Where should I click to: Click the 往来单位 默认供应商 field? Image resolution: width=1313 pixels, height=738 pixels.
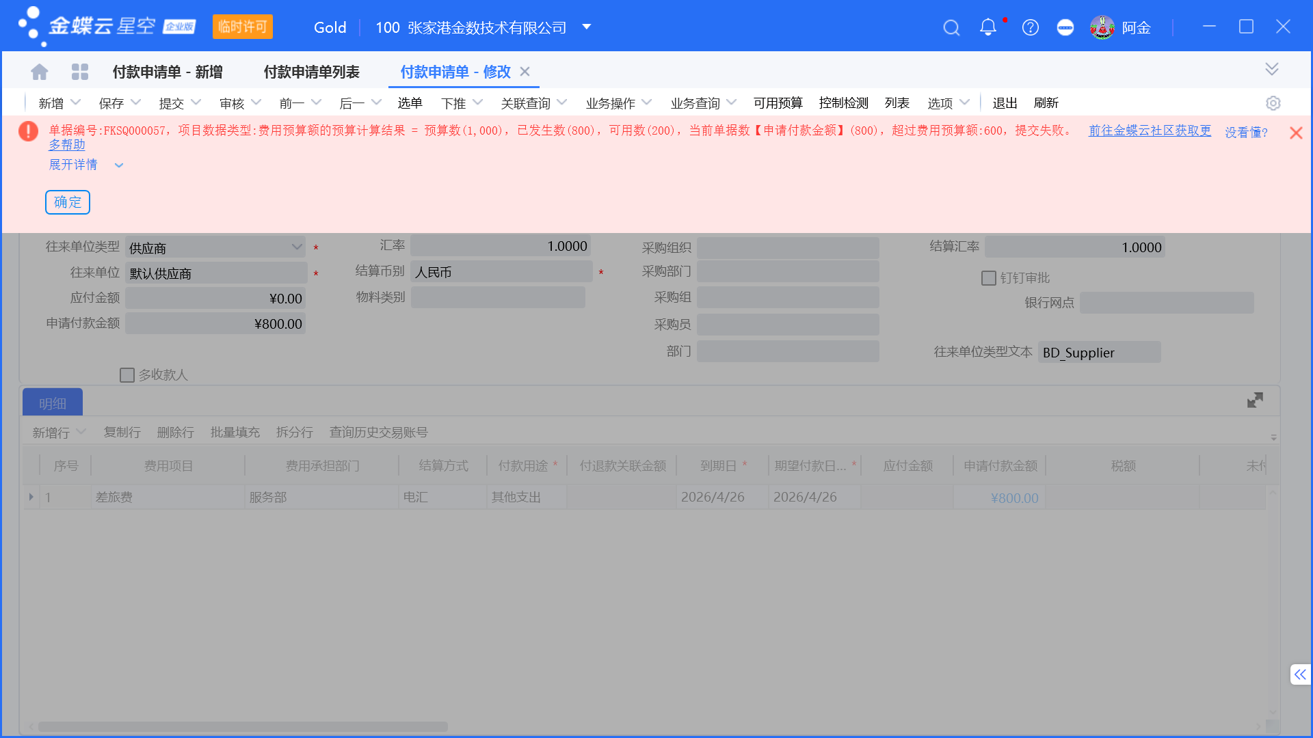(x=215, y=273)
